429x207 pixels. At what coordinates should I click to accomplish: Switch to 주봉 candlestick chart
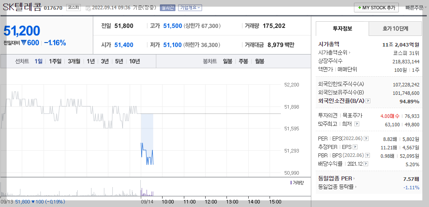click(x=243, y=62)
